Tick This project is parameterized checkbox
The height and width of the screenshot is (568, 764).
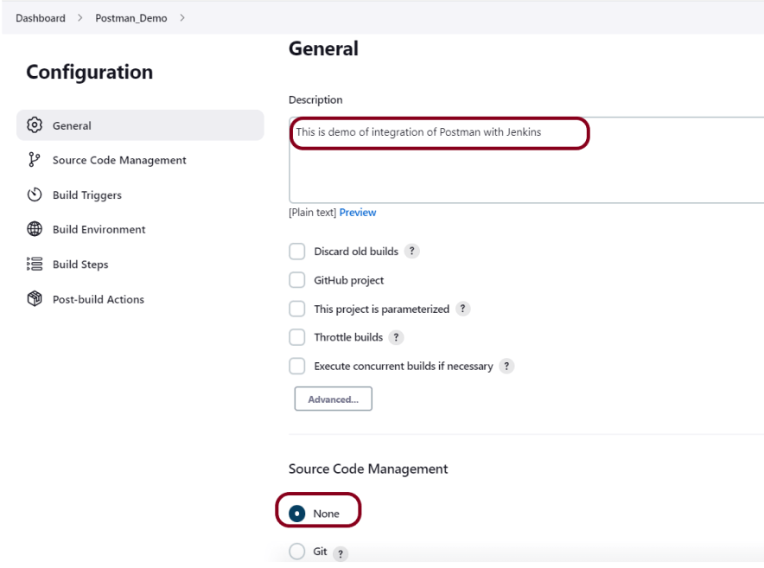pos(297,309)
